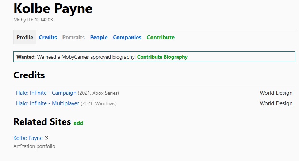Open the Portraits tab
This screenshot has height=161, width=299.
coord(73,37)
